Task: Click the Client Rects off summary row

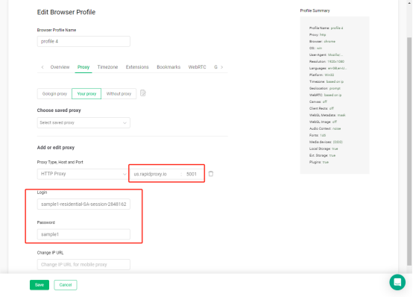Action: pyautogui.click(x=321, y=108)
